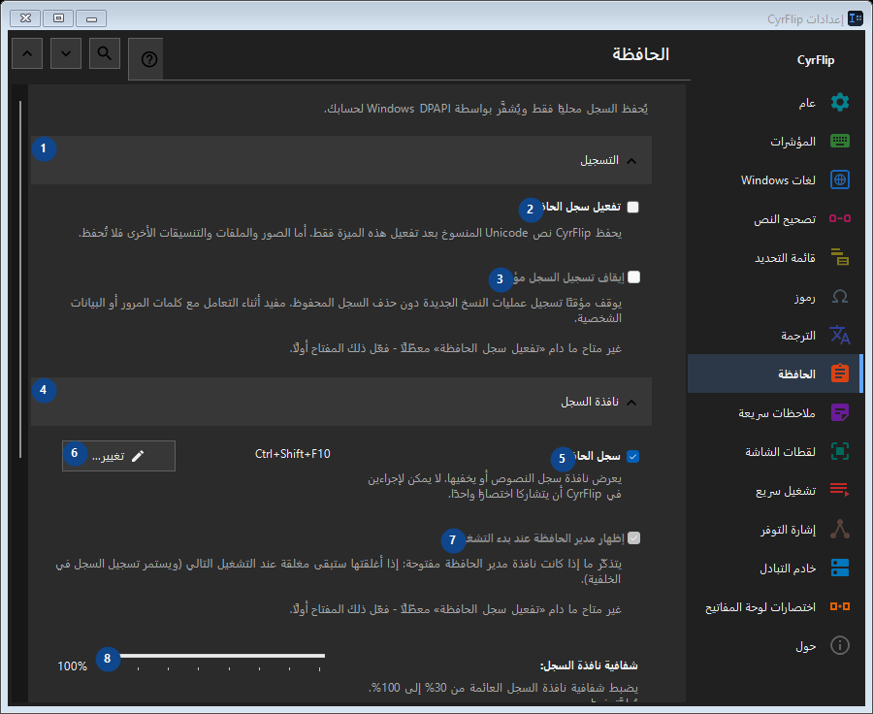Go to لغات Windows page
Screen dimensions: 873x714
775,179
